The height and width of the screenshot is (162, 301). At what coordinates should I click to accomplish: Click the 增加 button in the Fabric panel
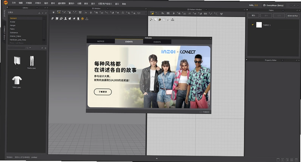tap(253, 15)
